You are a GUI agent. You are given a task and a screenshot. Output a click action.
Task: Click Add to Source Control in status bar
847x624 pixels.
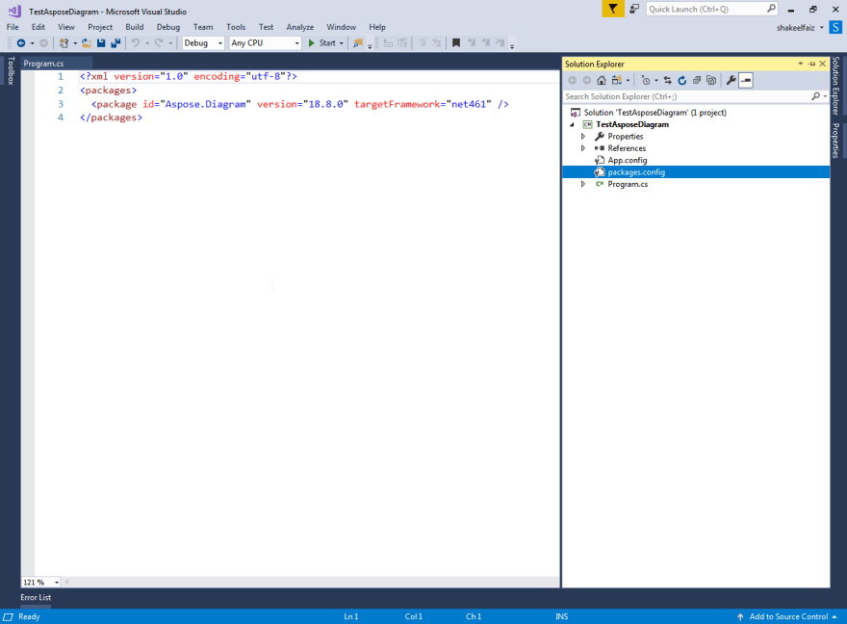point(788,616)
